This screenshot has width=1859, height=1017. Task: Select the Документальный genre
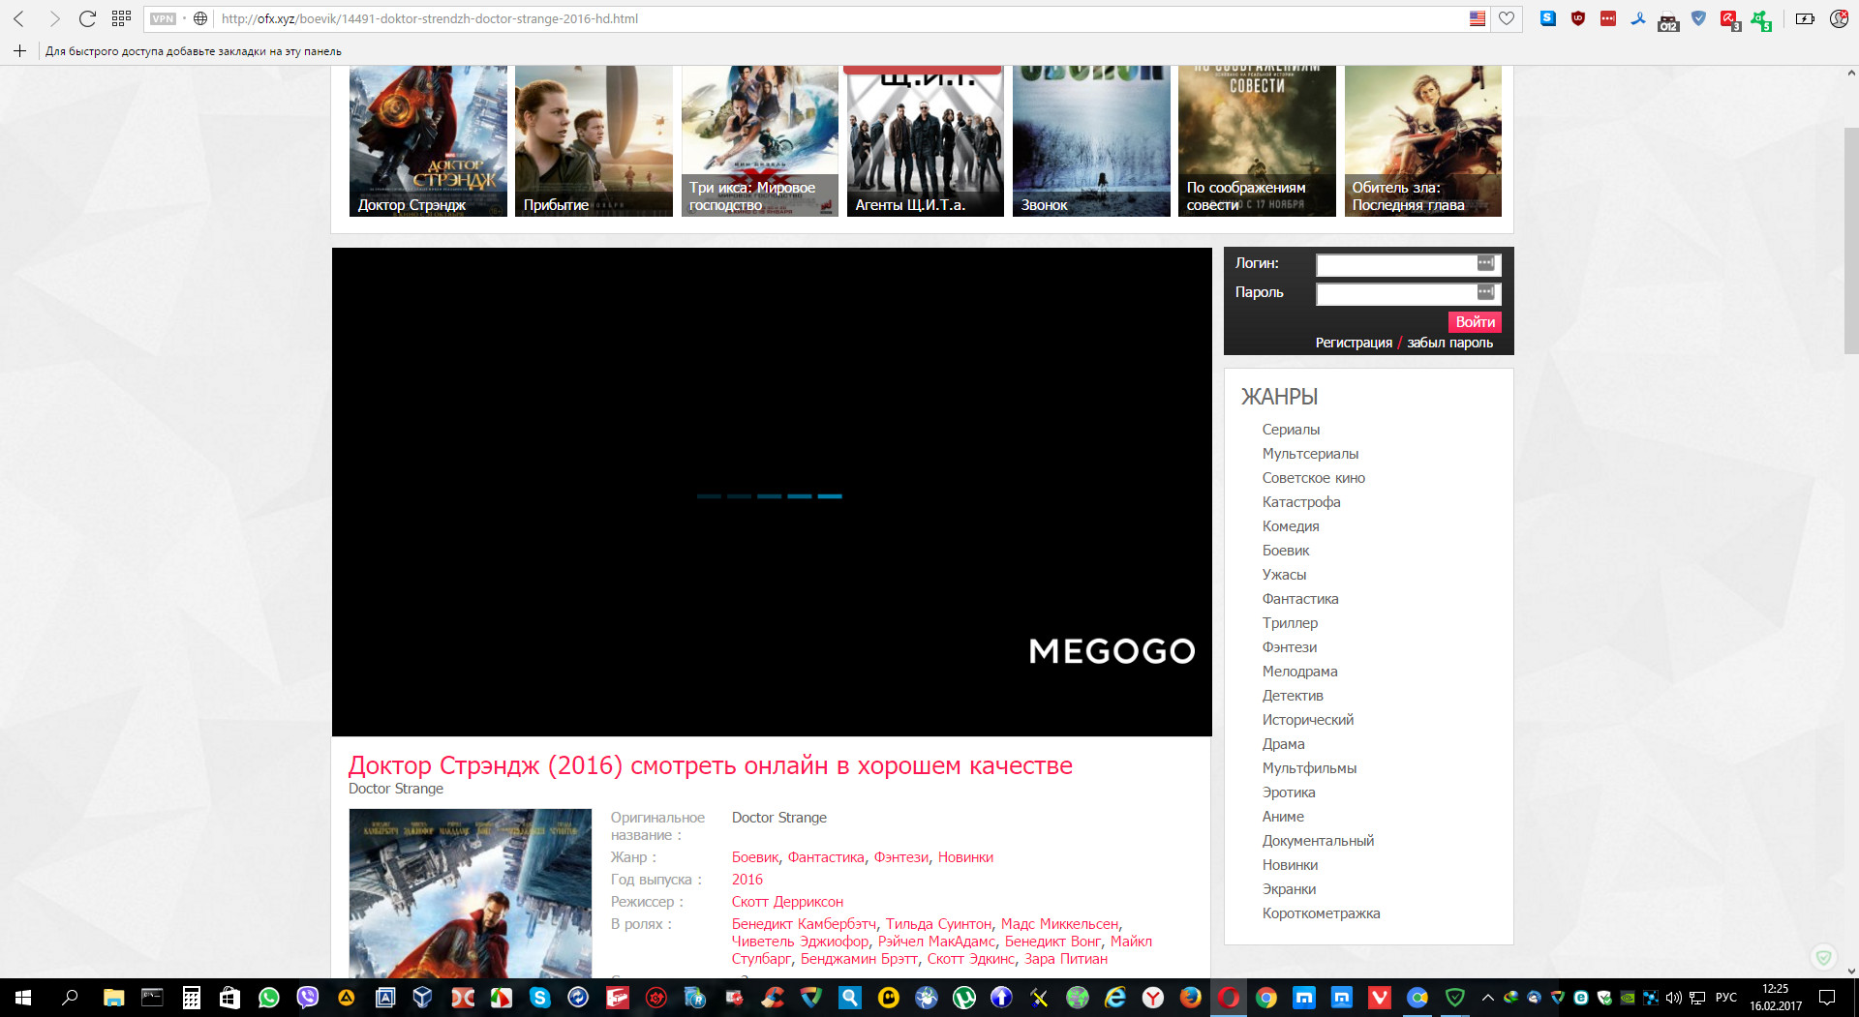point(1318,841)
